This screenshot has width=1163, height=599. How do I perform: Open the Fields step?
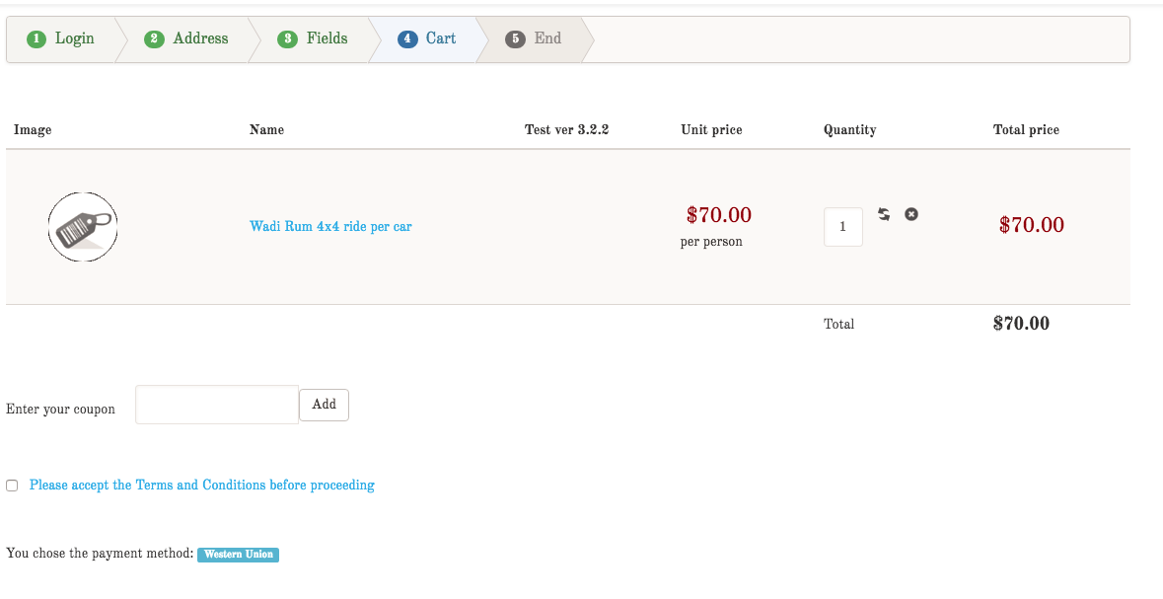tap(326, 38)
